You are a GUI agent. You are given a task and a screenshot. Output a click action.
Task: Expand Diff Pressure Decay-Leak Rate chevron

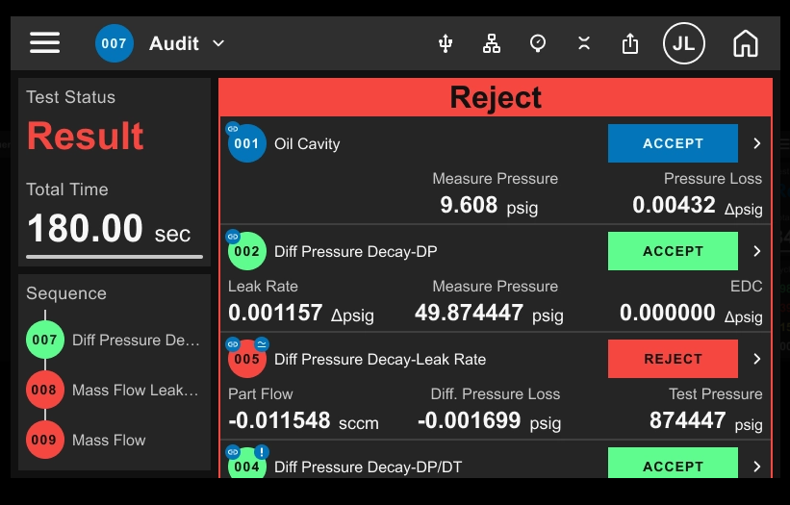(x=756, y=359)
